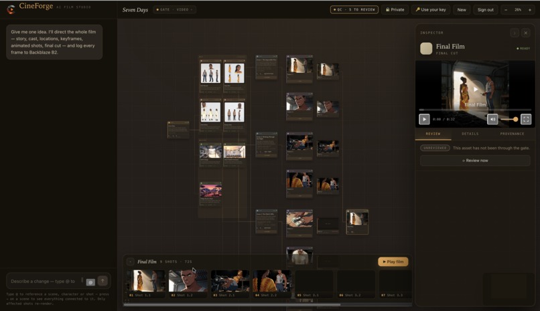The width and height of the screenshot is (540, 311).
Task: Zoom in the canvas with plus
Action: click(x=530, y=9)
